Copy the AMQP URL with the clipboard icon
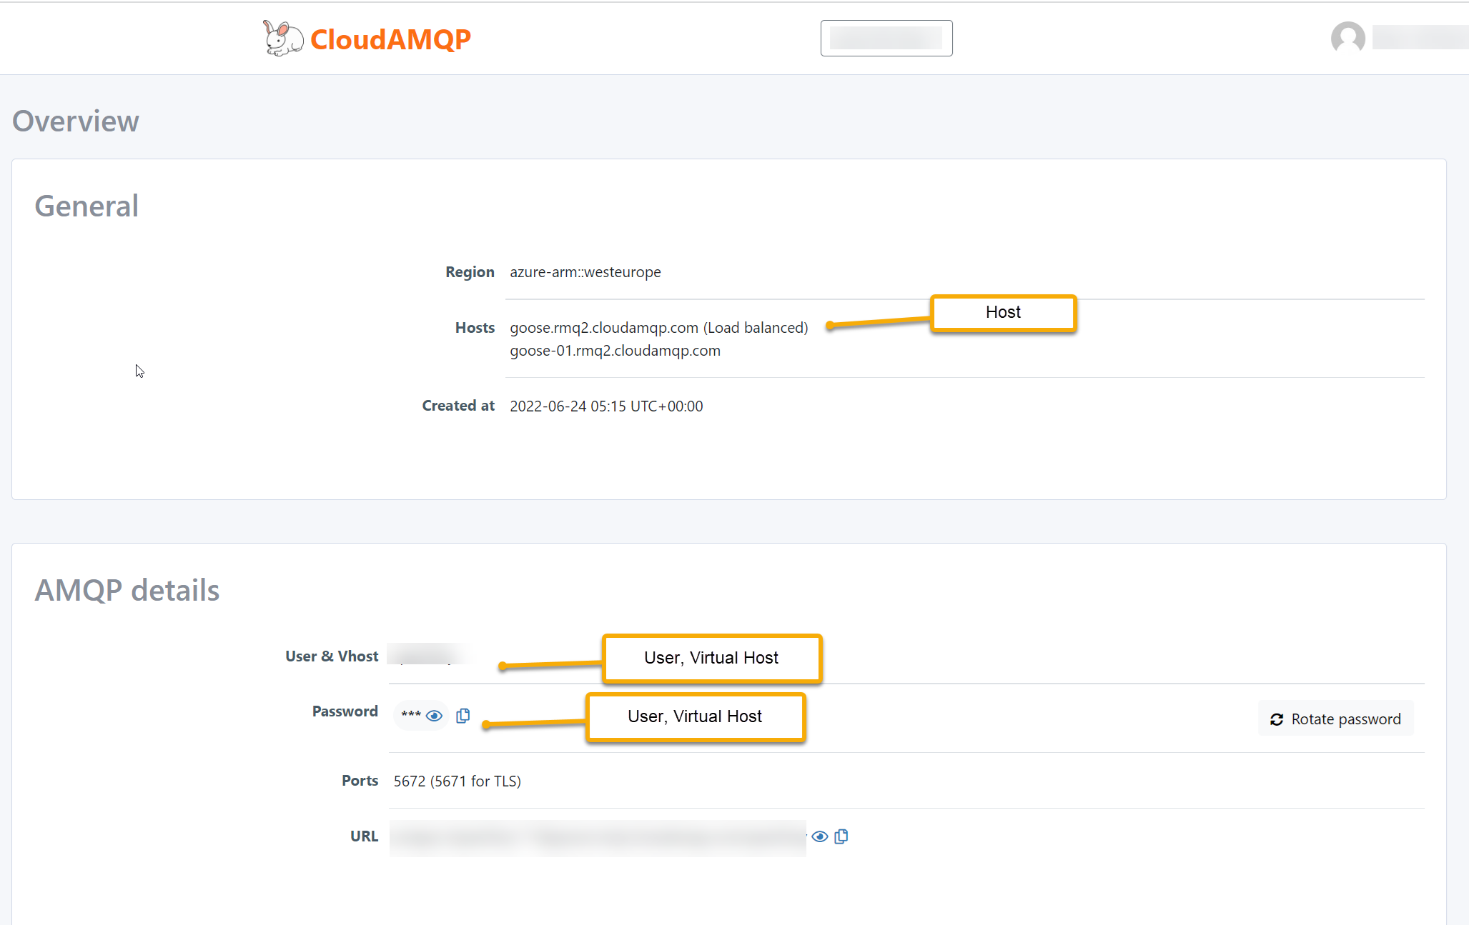This screenshot has height=925, width=1469. click(x=841, y=836)
